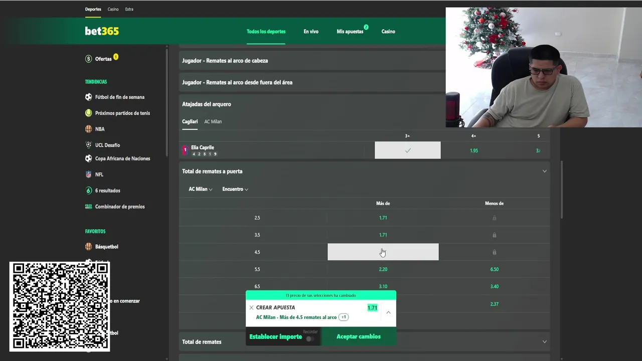Click the Fútbol de fin de semana ball icon
This screenshot has width=642, height=361.
[x=88, y=97]
